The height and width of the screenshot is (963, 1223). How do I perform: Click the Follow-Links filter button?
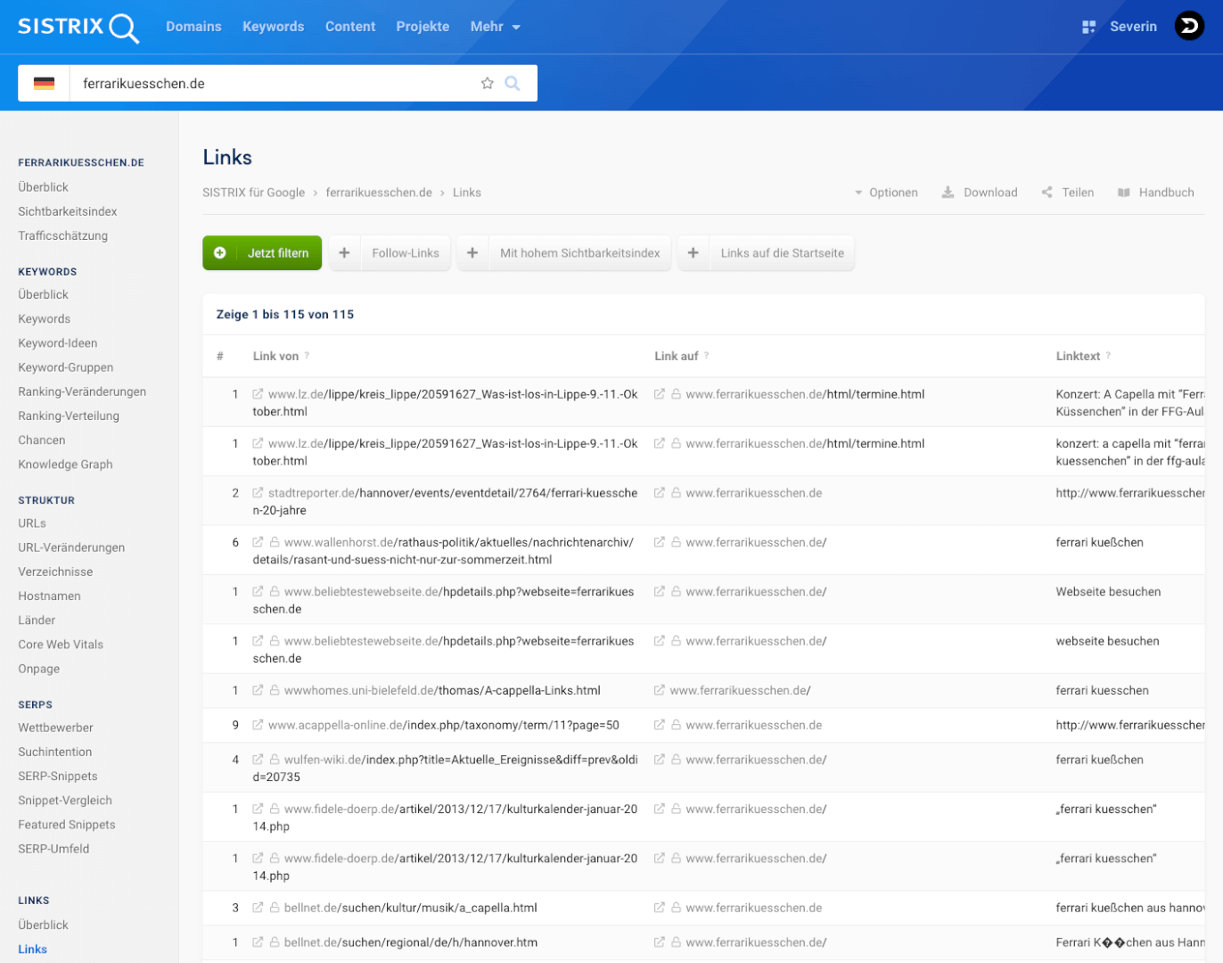click(390, 253)
